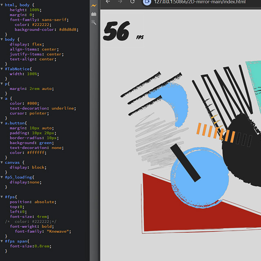Fold the a.button rule arrow

(2, 123)
